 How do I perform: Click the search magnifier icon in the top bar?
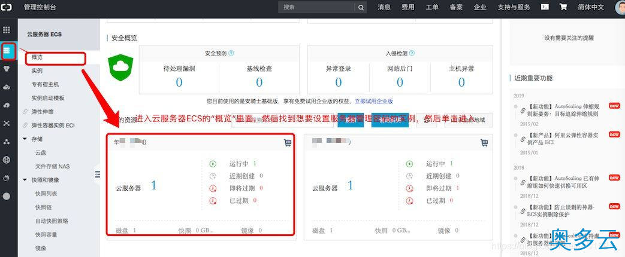360,7
